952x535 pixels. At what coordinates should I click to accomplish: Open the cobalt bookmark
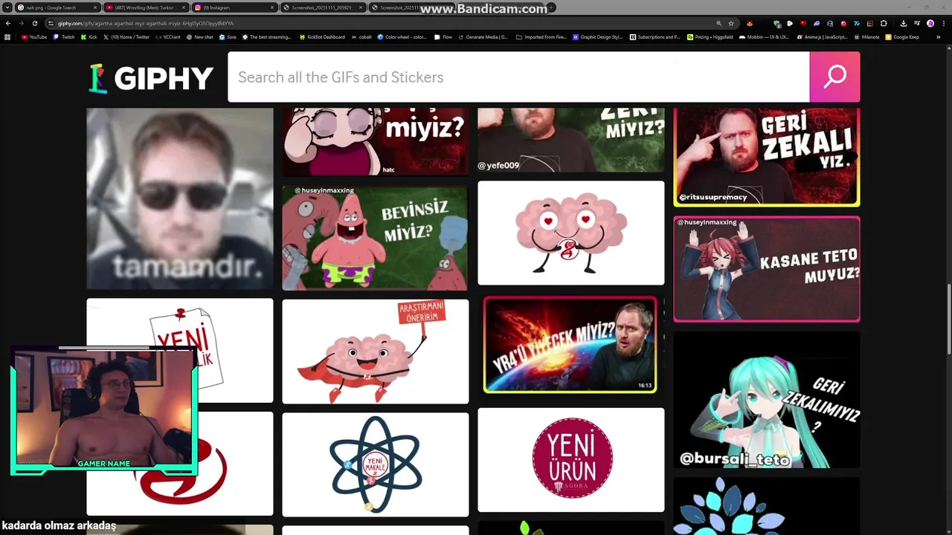coord(361,36)
